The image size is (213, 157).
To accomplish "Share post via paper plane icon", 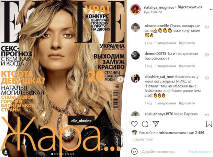I will [x=156, y=124].
